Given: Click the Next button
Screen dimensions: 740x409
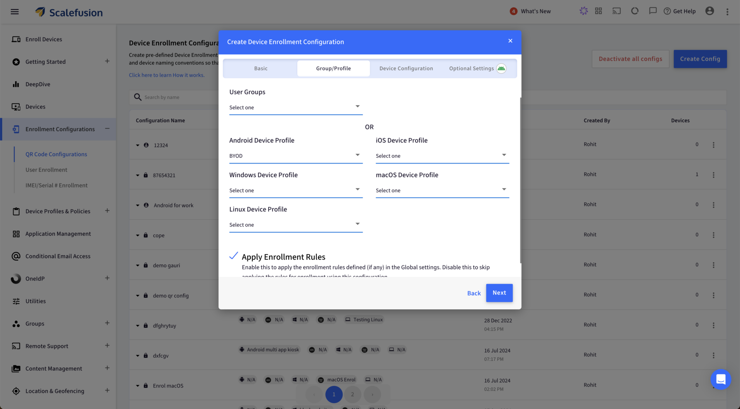Looking at the screenshot, I should (x=499, y=293).
